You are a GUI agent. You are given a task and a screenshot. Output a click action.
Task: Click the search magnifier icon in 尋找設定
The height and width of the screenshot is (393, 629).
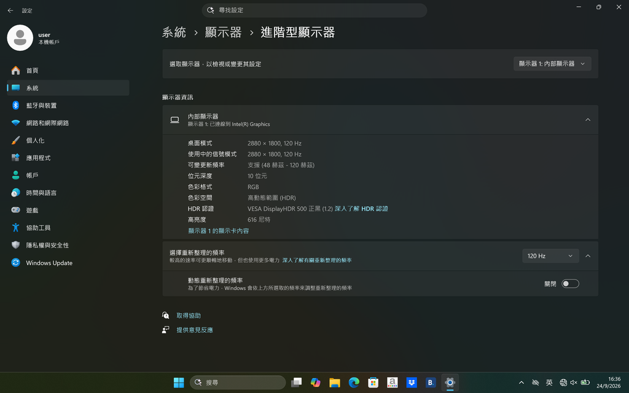(210, 10)
